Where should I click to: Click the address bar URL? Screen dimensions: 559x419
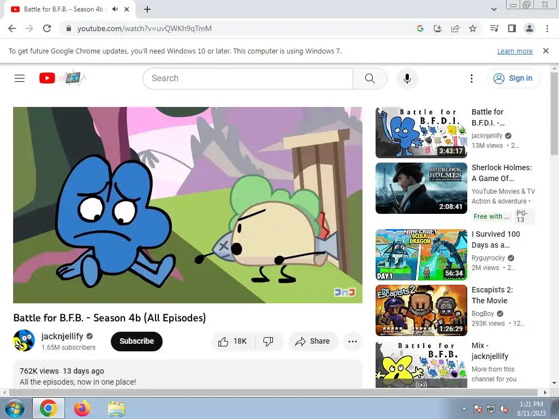[144, 28]
